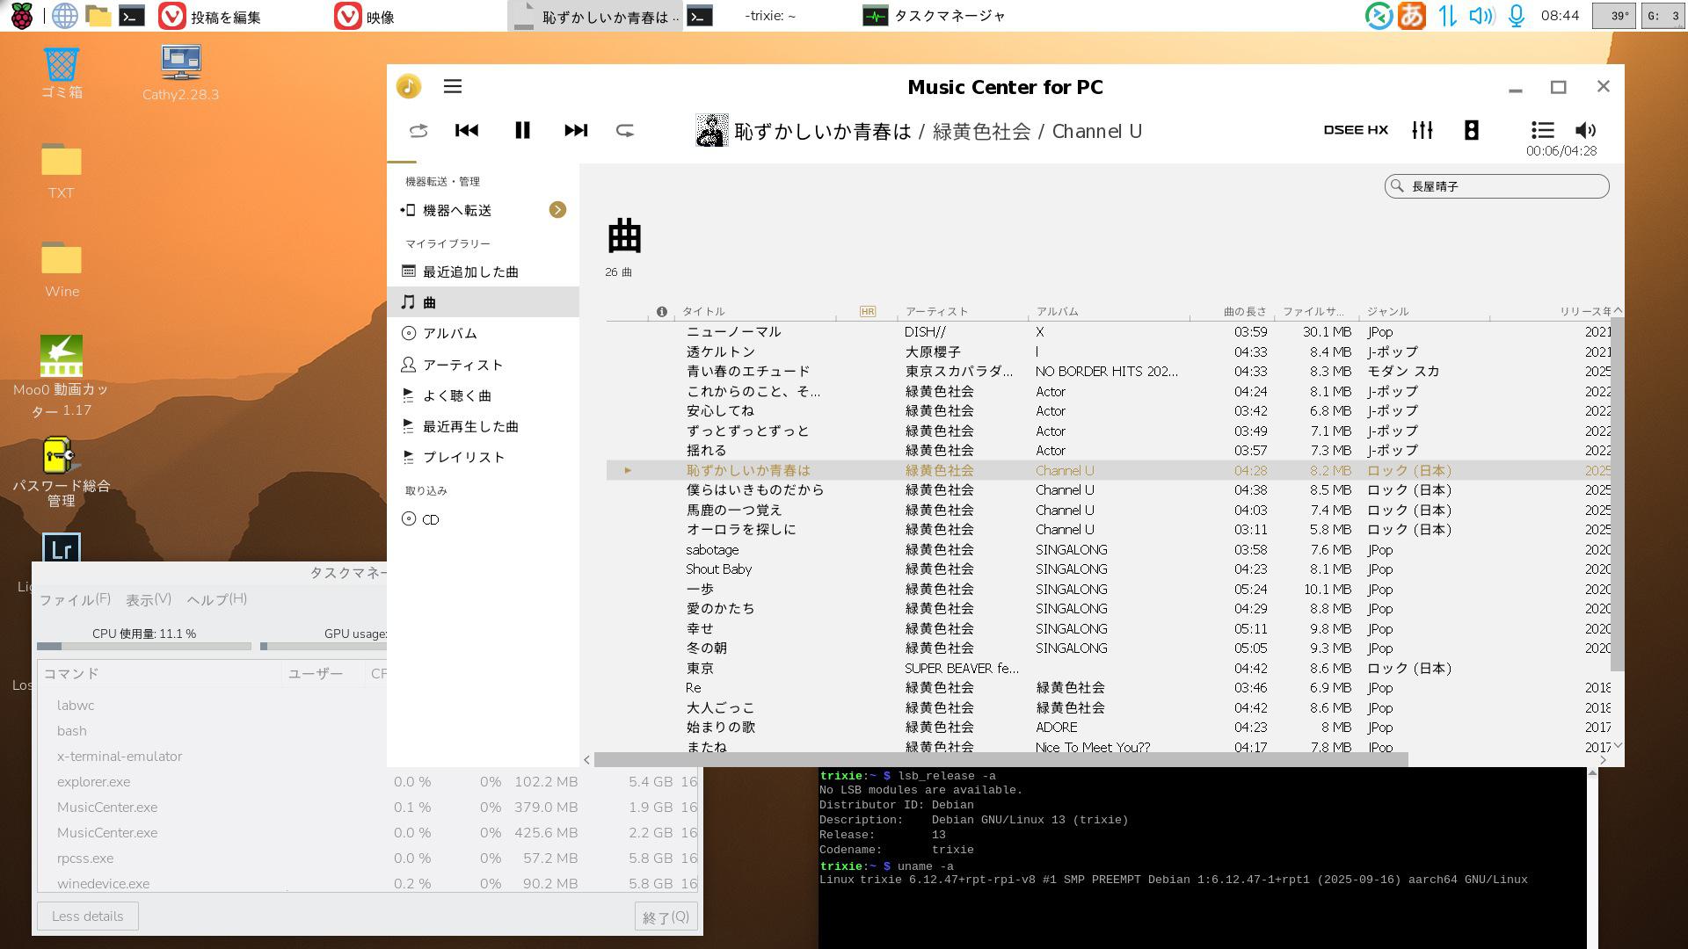Open the equalizer settings icon
This screenshot has height=949, width=1688.
(1422, 130)
